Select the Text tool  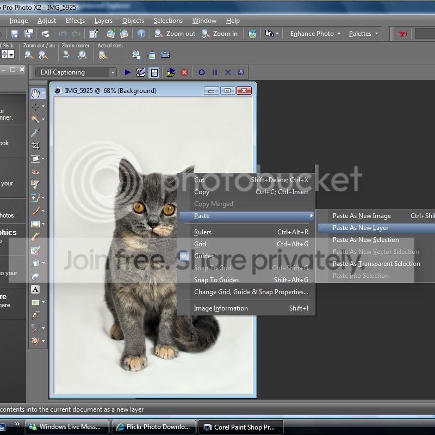(x=35, y=289)
